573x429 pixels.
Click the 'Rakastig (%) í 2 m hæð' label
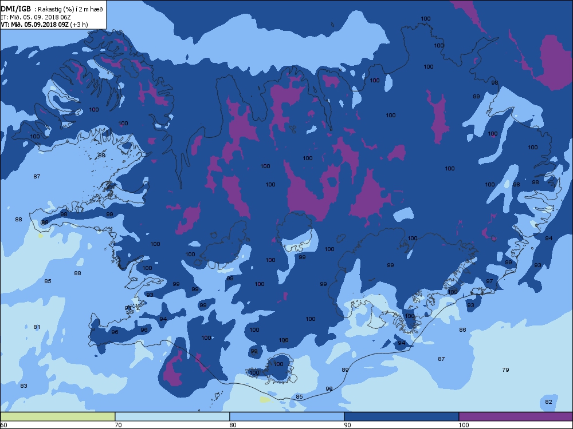(71, 9)
